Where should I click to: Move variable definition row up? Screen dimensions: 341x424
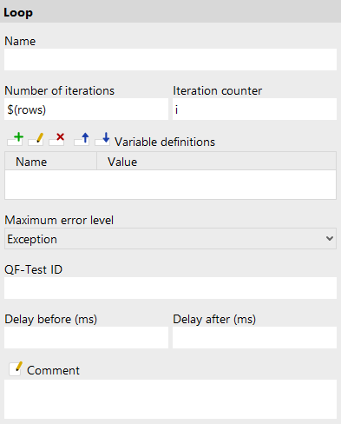[x=82, y=139]
